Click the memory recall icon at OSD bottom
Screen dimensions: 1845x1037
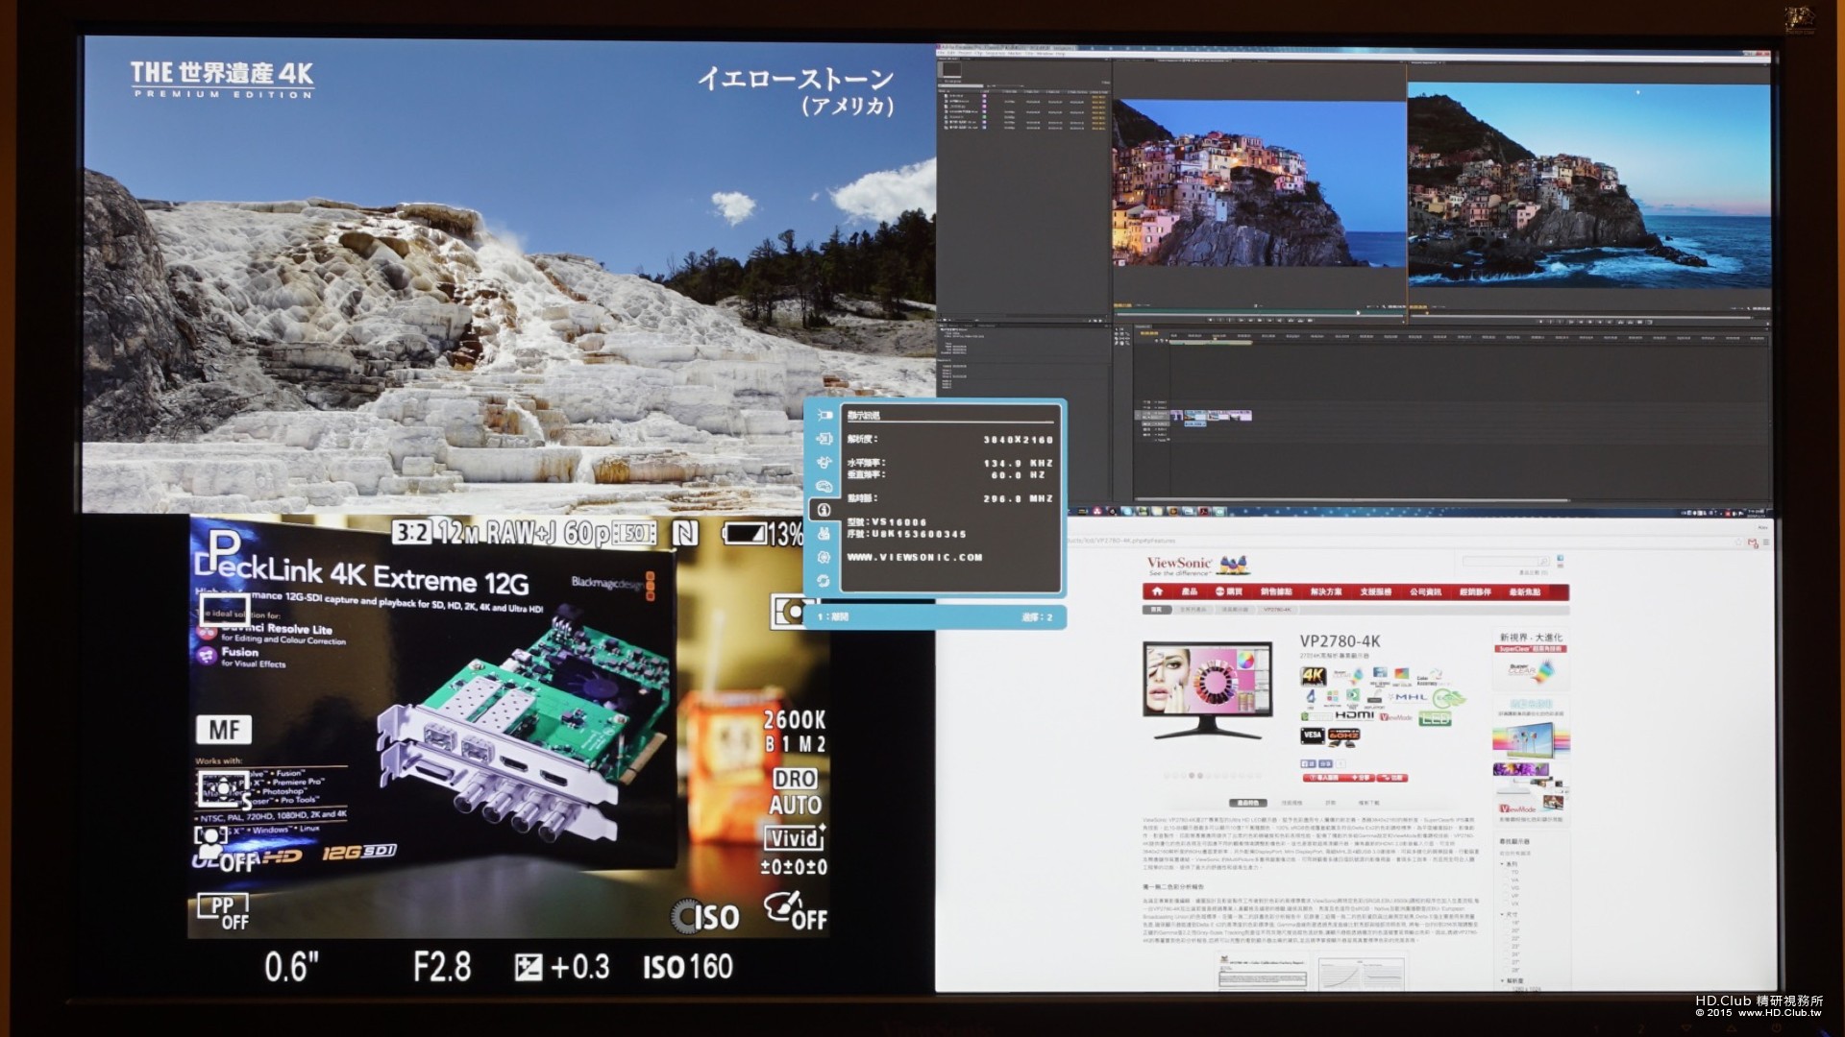(824, 581)
